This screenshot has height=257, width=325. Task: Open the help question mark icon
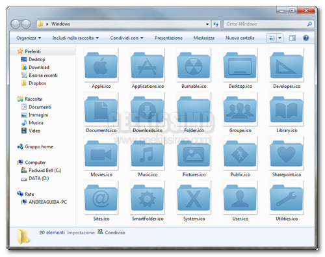tap(305, 38)
